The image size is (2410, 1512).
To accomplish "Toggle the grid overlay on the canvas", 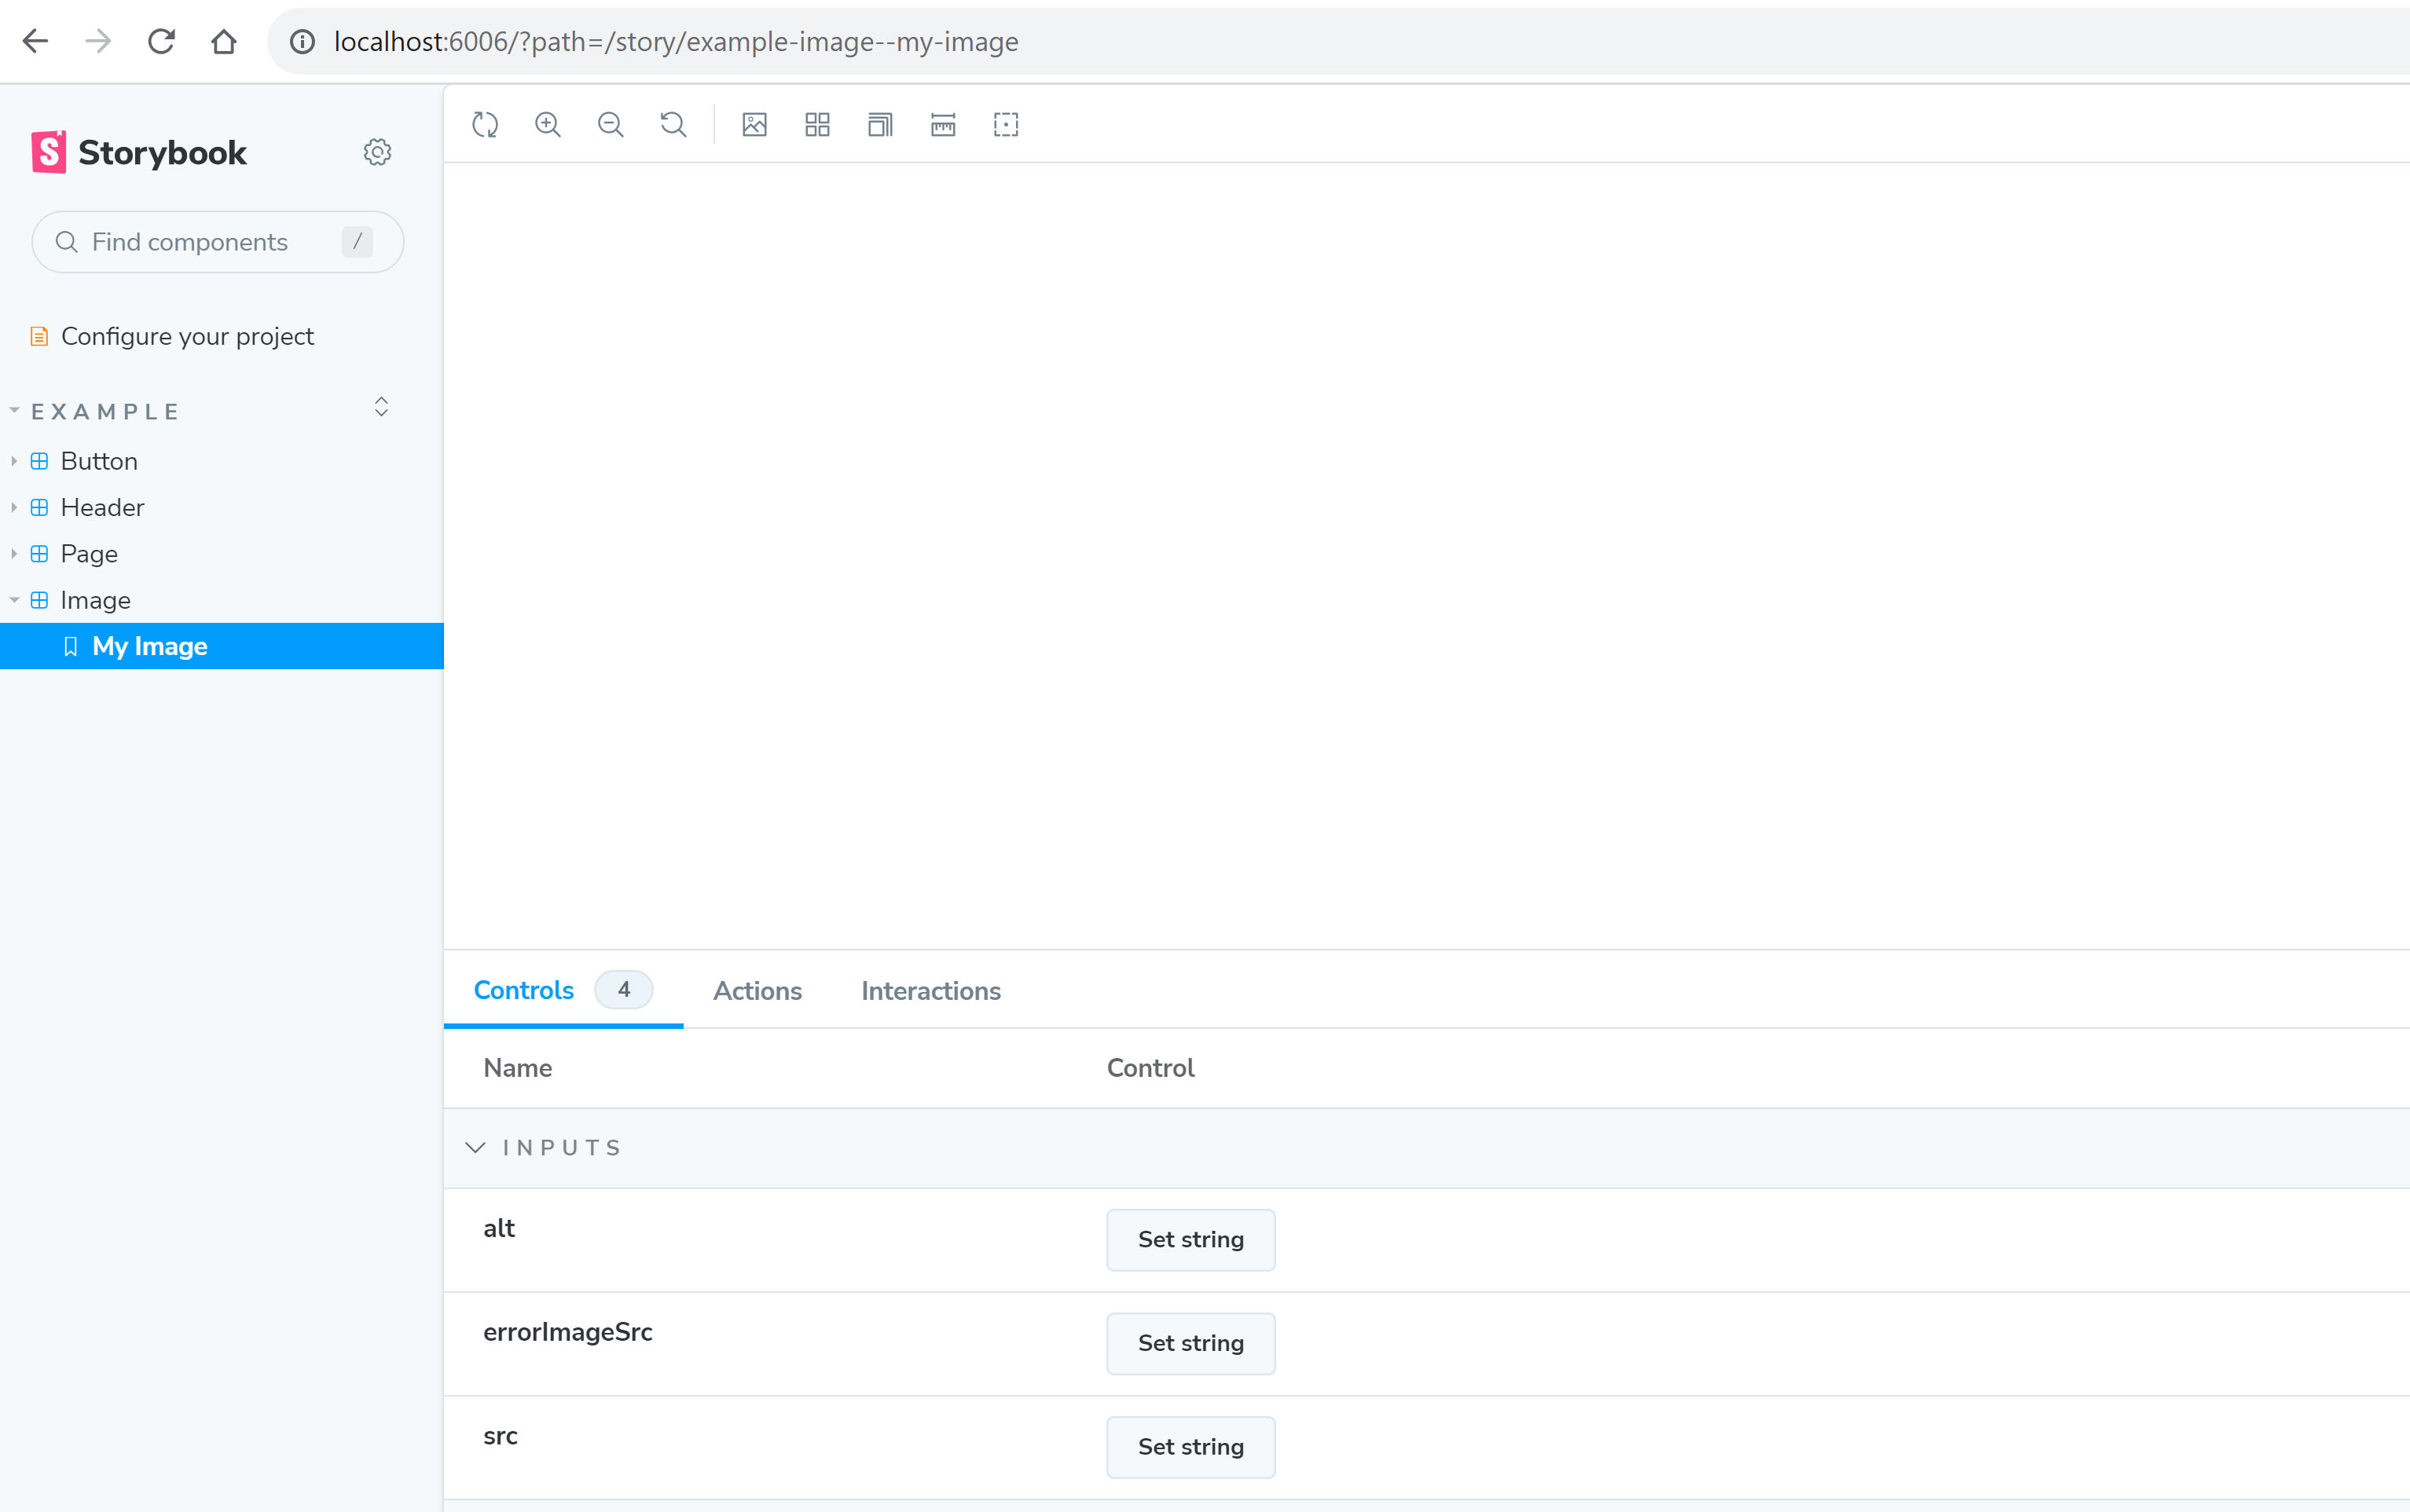I will click(816, 124).
